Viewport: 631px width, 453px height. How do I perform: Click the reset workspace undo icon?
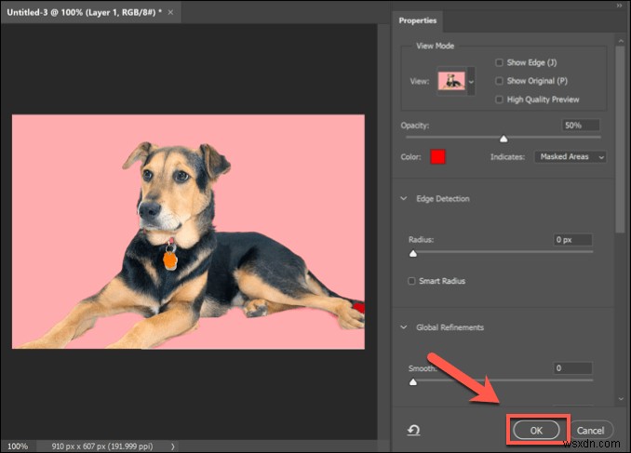tap(414, 431)
